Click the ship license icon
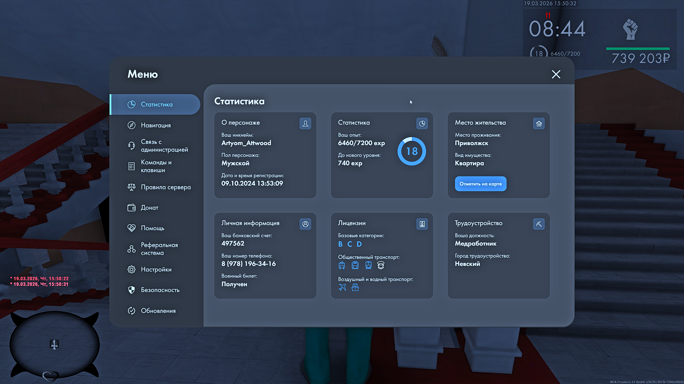 pos(355,287)
